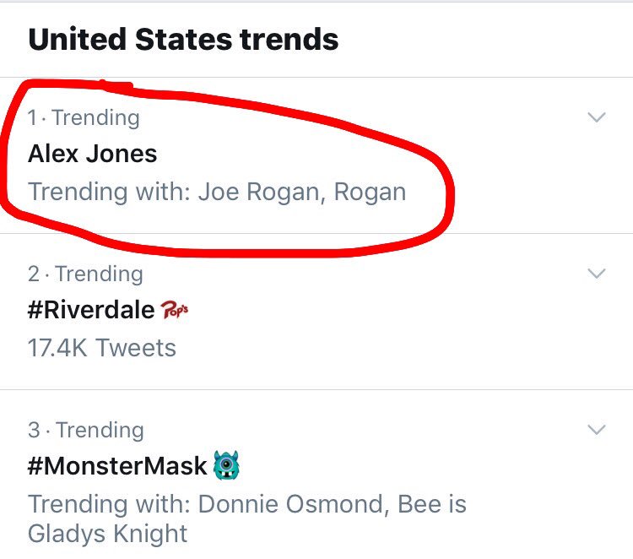
Task: Click the "1 · Trending" rank label
Action: click(x=84, y=117)
